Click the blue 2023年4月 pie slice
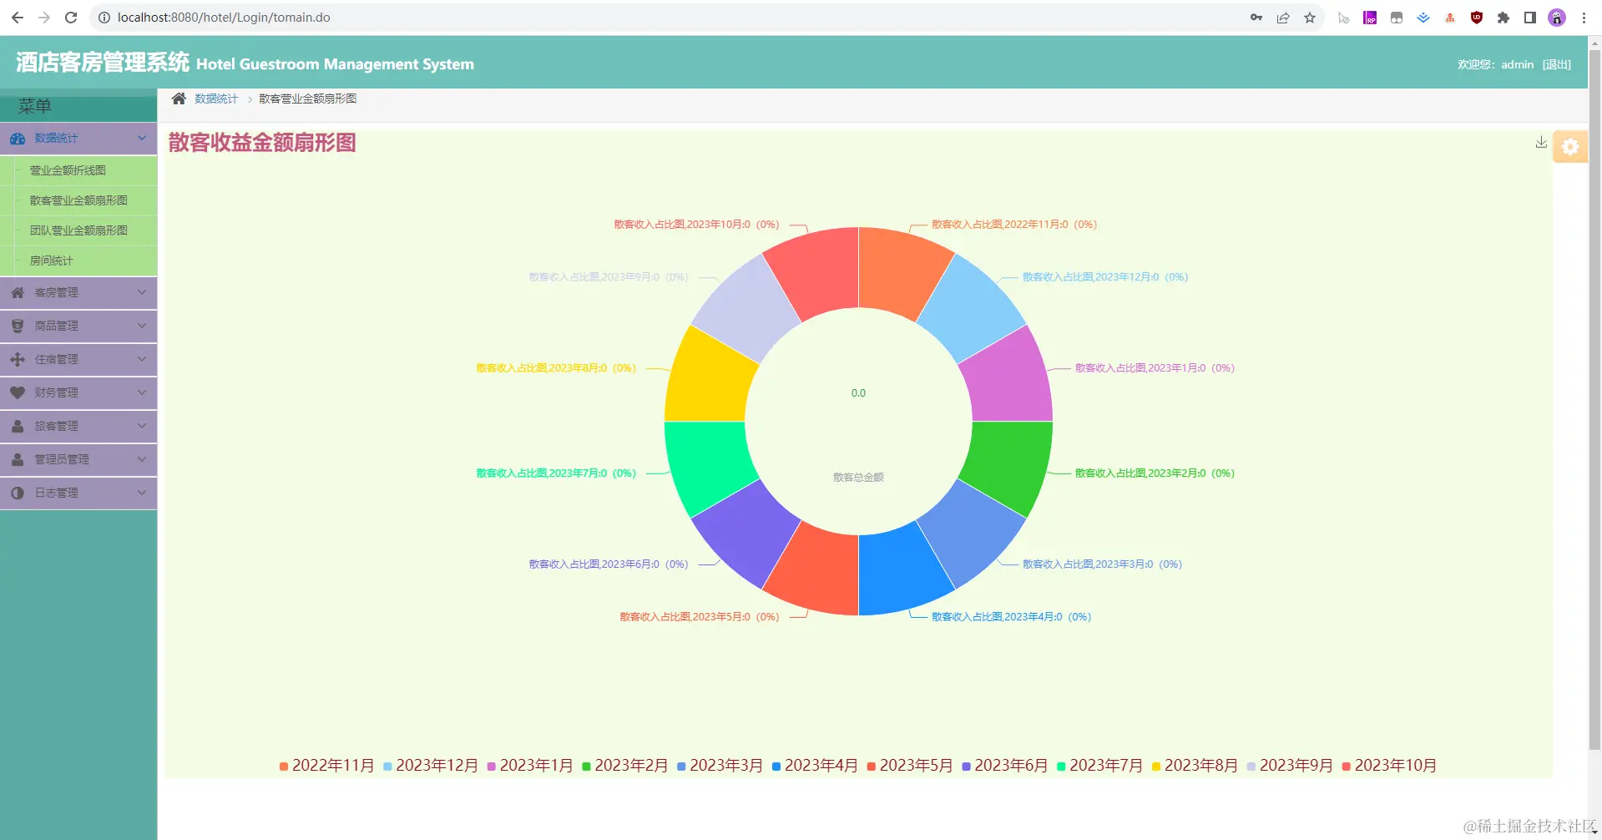 pos(900,572)
